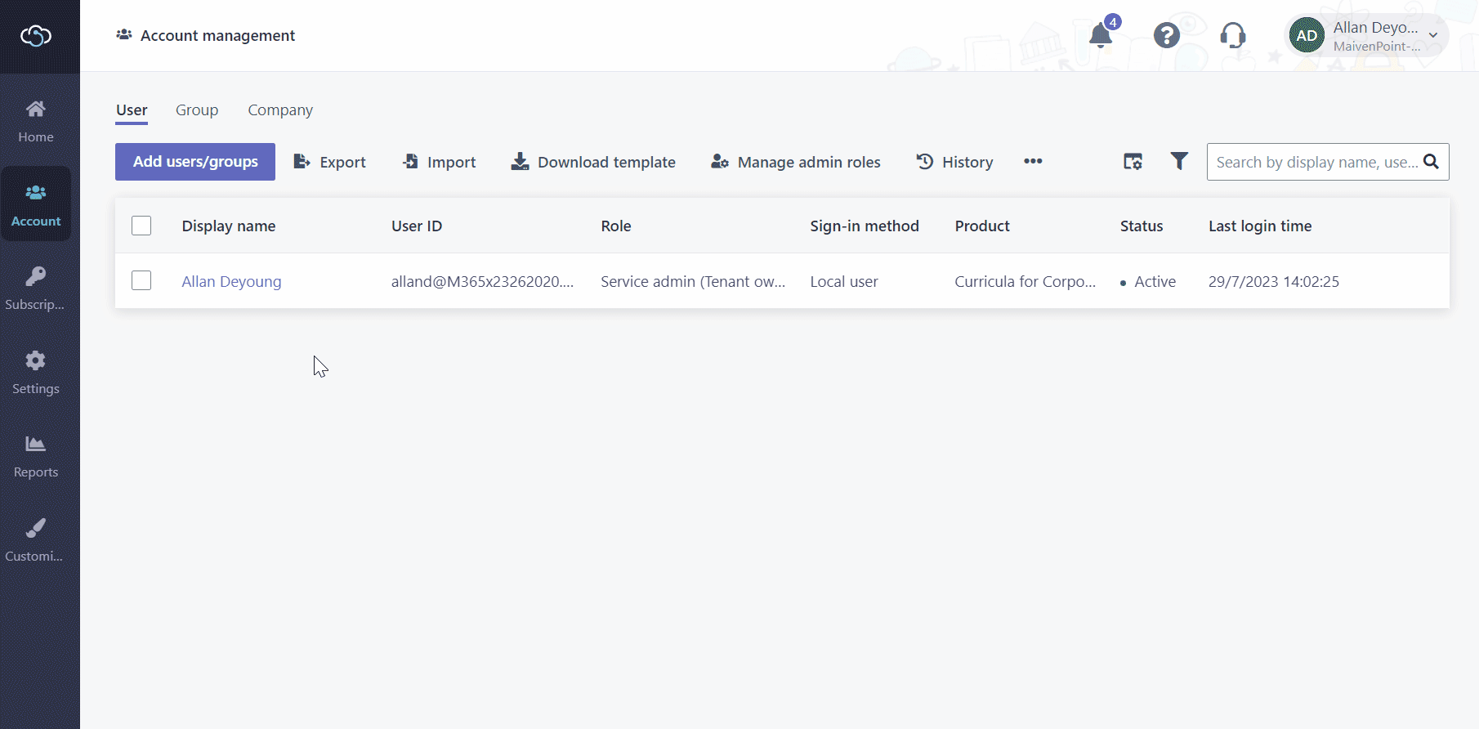
Task: Open the support headset icon
Action: pos(1233,35)
